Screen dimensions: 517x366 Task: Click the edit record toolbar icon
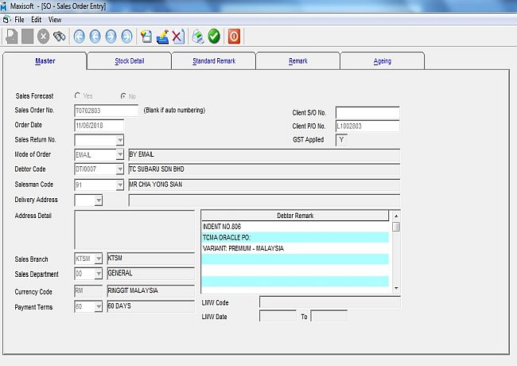[x=162, y=36]
